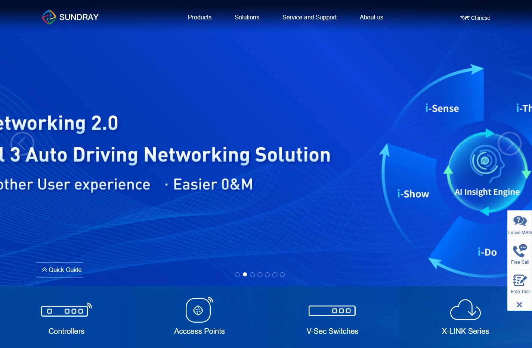532x348 pixels.
Task: Select fifth carousel dot
Action: pos(267,275)
